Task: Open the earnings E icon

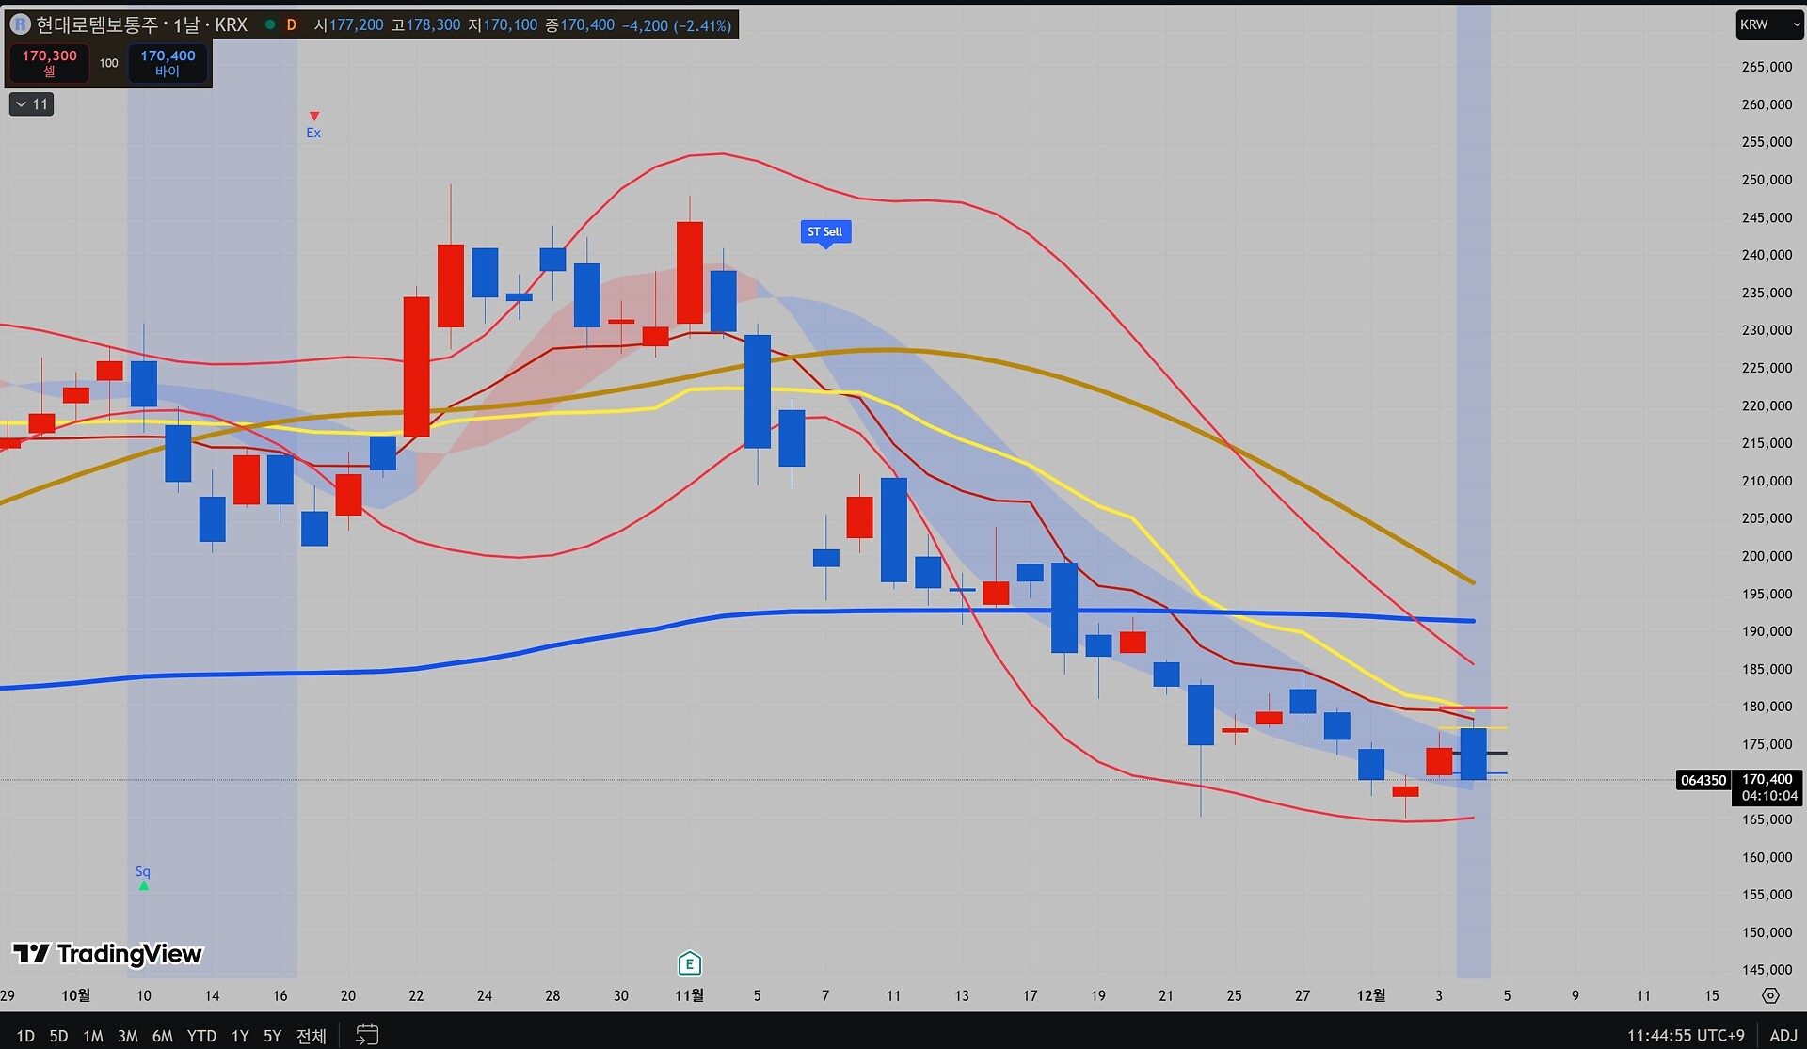Action: 689,963
